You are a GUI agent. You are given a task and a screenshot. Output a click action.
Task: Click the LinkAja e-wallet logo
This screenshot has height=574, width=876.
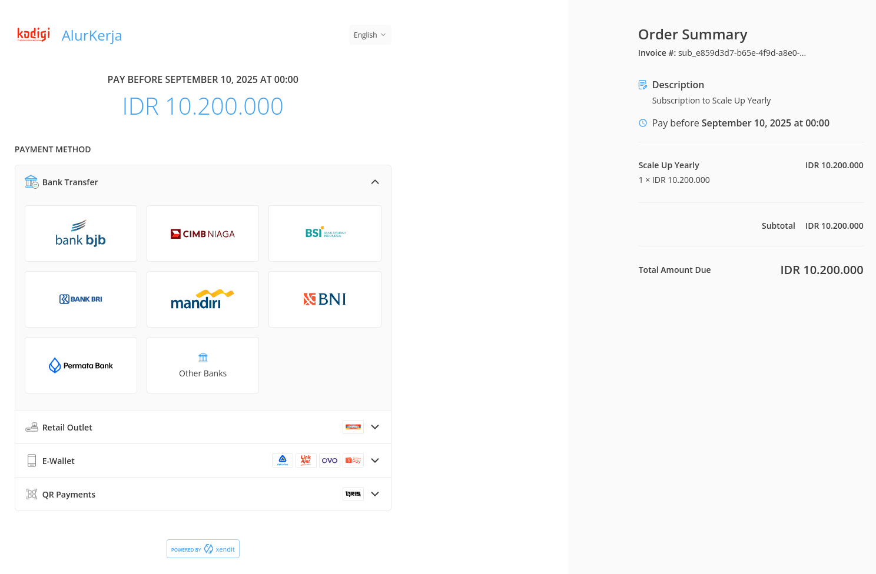click(x=306, y=460)
